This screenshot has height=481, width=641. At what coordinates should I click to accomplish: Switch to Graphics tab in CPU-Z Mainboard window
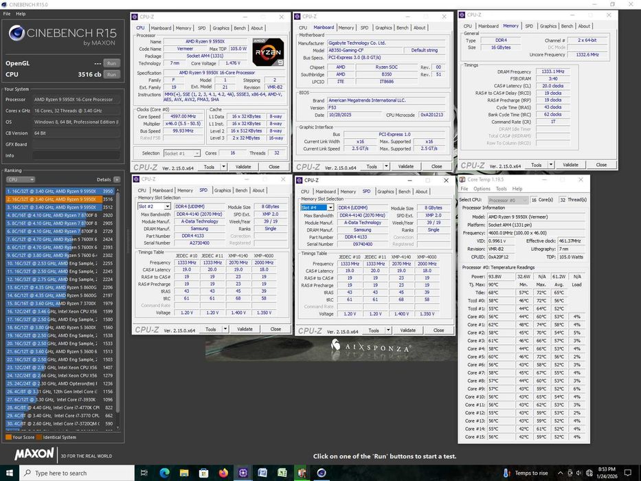click(x=383, y=27)
